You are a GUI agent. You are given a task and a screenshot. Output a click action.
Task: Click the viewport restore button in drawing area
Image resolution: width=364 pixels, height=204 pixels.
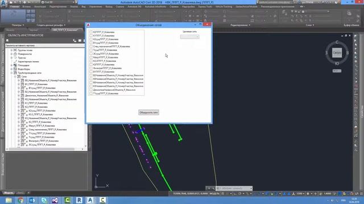point(346,36)
